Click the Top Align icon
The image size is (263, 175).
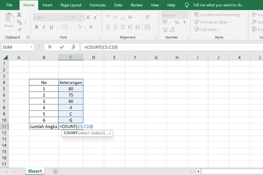pyautogui.click(x=108, y=17)
